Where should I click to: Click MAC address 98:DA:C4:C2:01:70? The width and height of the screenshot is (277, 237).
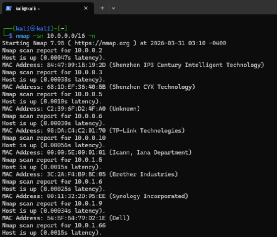click(76, 130)
